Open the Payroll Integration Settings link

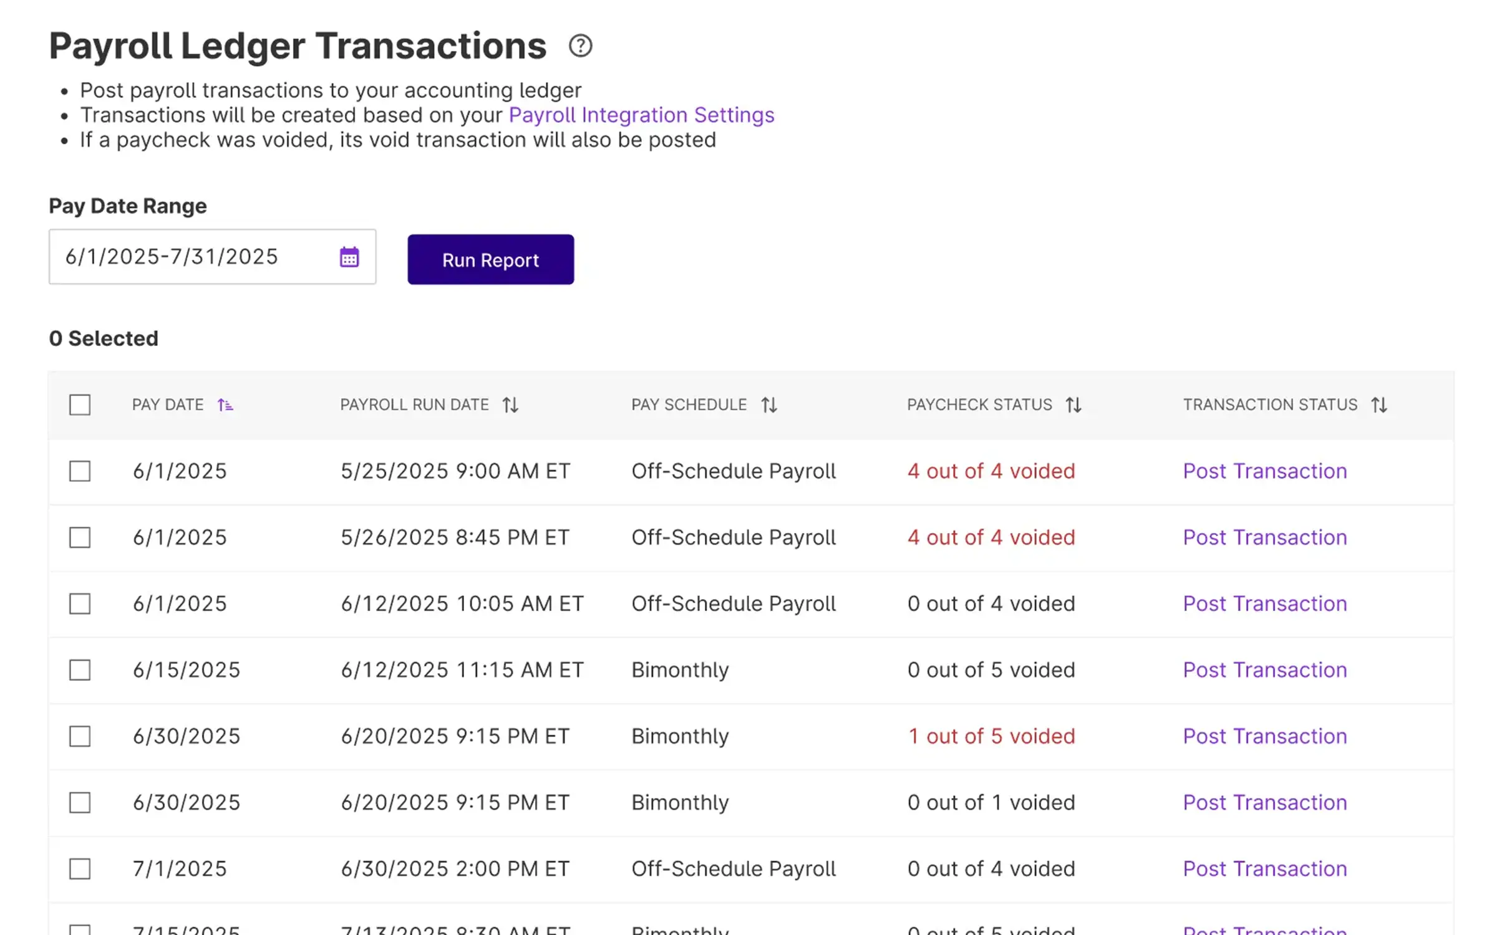(x=641, y=115)
